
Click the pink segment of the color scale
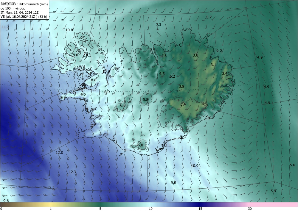pos(274,204)
